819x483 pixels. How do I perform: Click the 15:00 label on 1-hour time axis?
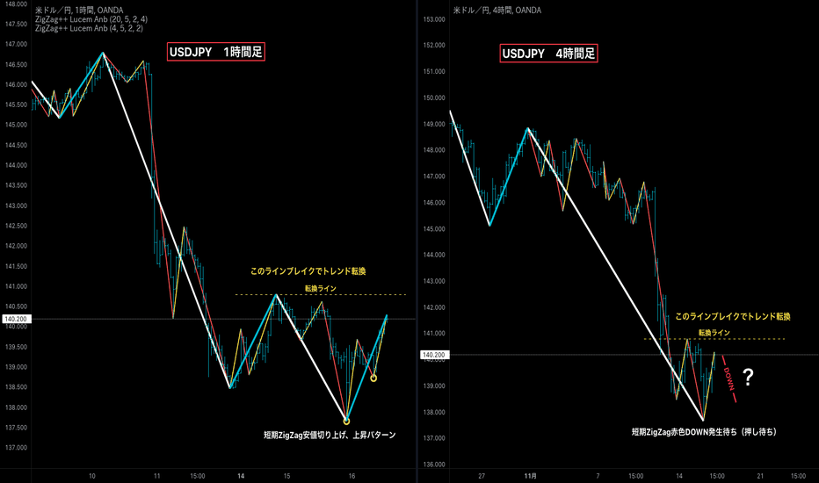198,476
